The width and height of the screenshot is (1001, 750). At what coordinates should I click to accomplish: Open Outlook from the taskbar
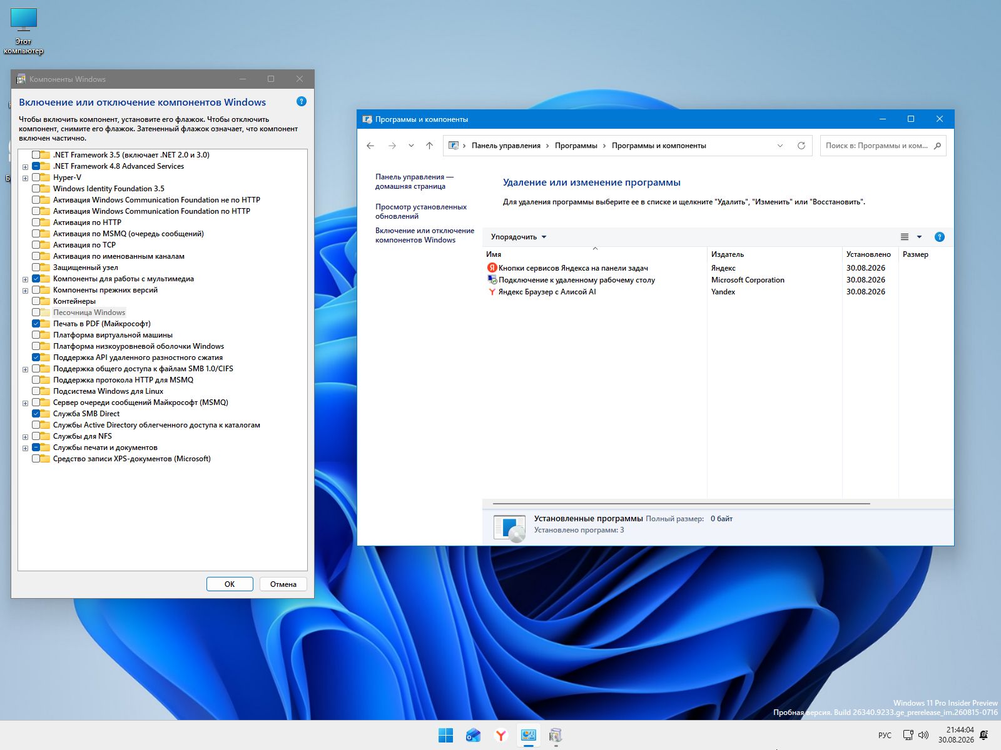click(473, 736)
